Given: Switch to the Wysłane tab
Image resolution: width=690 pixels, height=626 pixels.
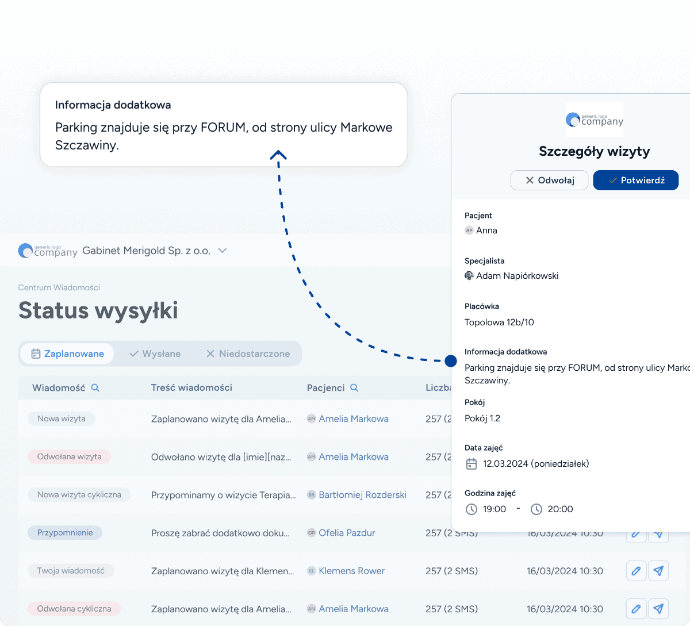Looking at the screenshot, I should (x=155, y=354).
